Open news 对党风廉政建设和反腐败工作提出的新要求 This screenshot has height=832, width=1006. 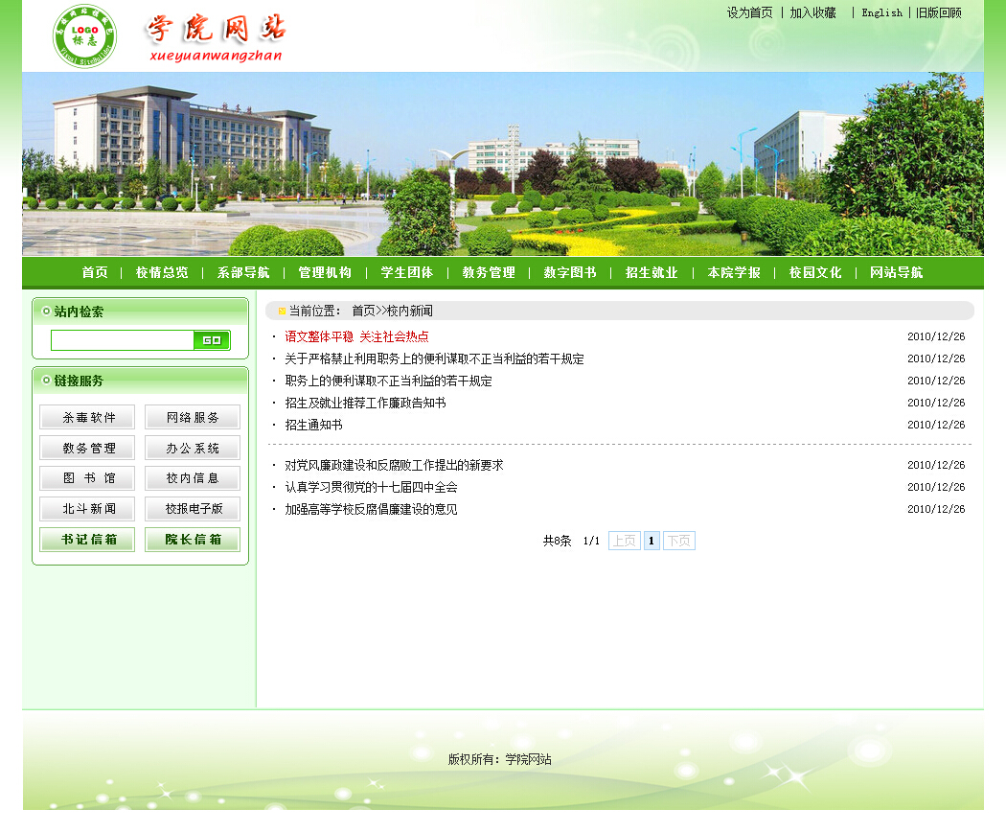[394, 465]
